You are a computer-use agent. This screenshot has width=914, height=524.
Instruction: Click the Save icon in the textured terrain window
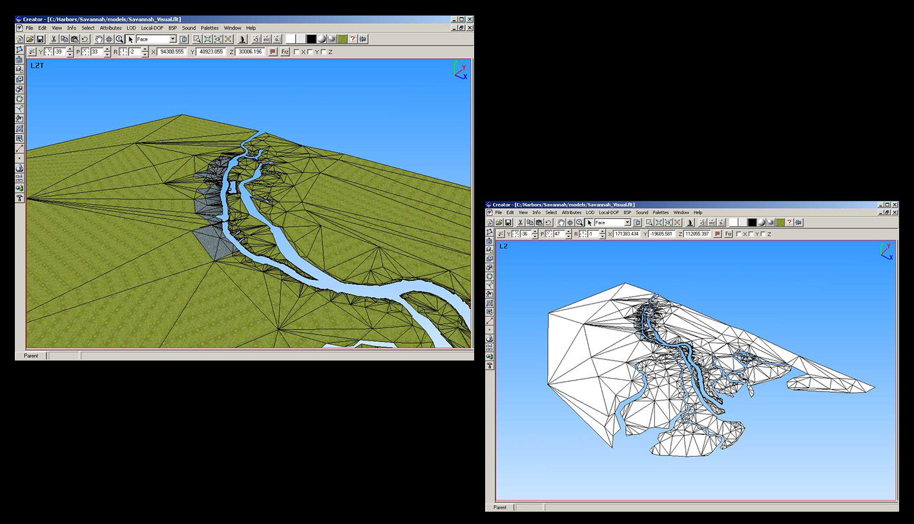(x=40, y=39)
